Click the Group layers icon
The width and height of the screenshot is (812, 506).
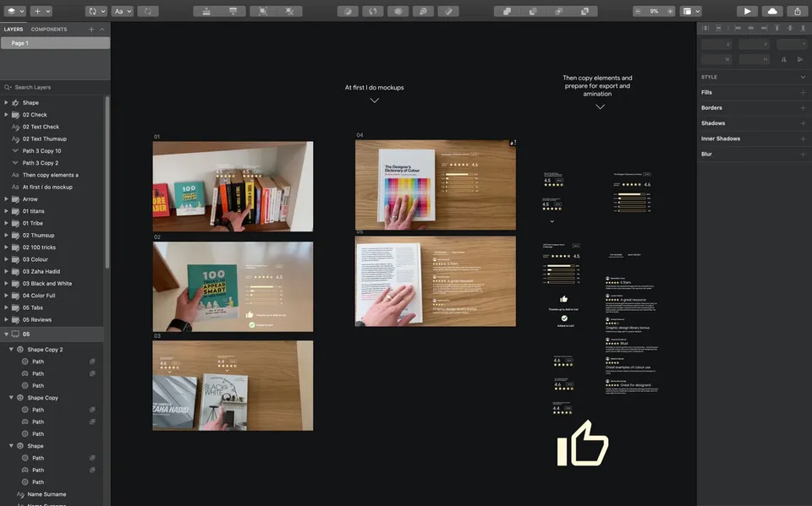[x=263, y=11]
